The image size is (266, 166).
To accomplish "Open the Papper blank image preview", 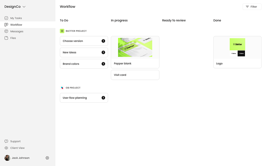I will pos(135,47).
